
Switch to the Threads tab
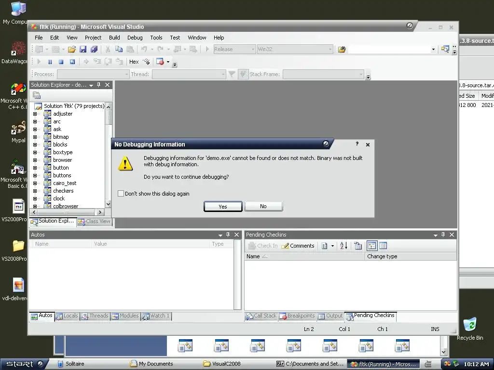[x=95, y=316]
